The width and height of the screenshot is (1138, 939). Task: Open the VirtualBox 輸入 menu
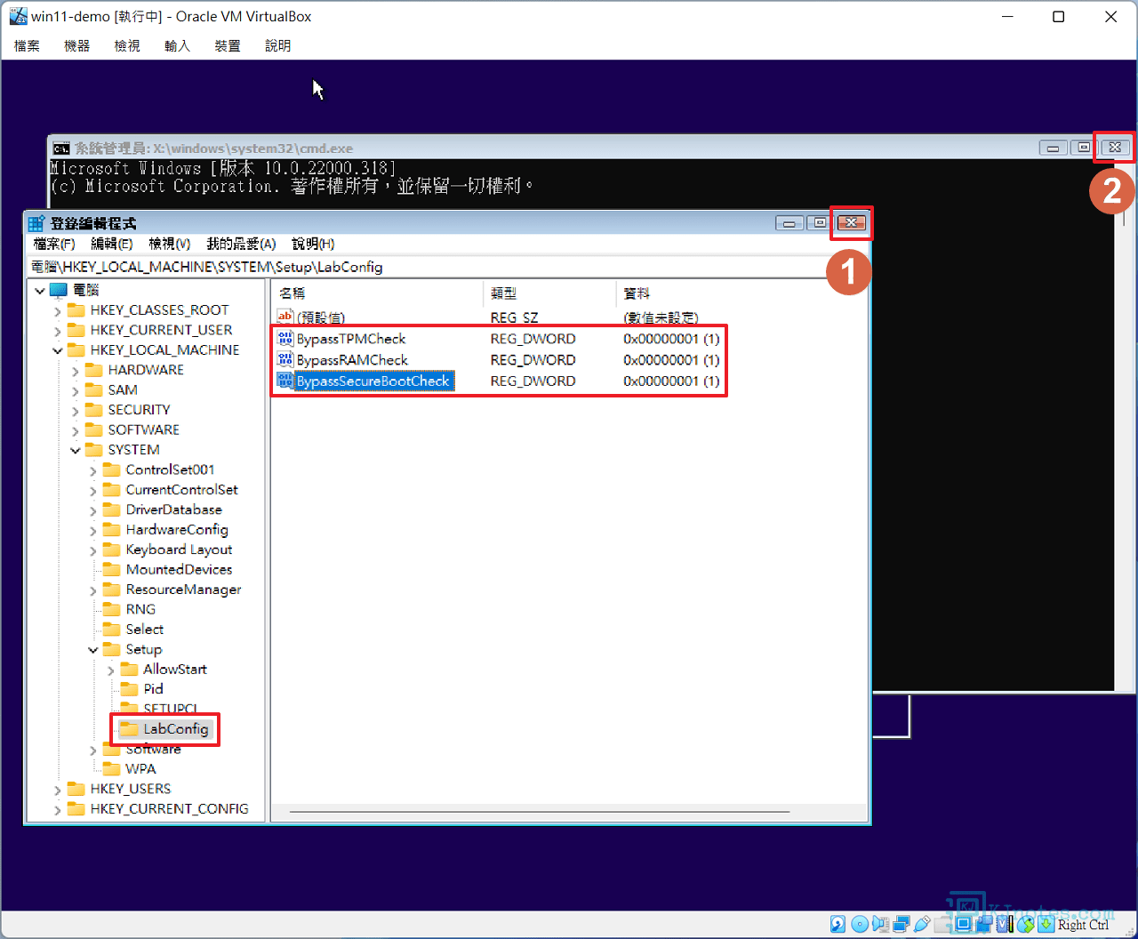click(x=178, y=45)
